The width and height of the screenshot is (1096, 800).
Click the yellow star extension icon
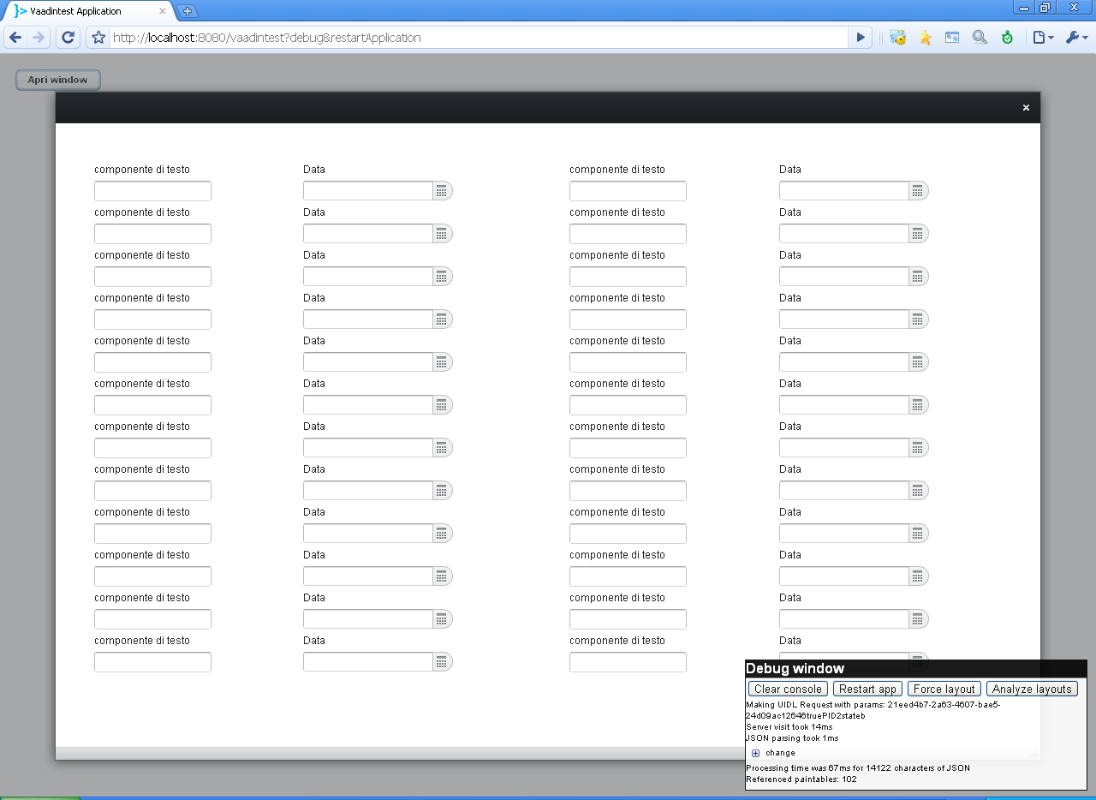pyautogui.click(x=925, y=38)
